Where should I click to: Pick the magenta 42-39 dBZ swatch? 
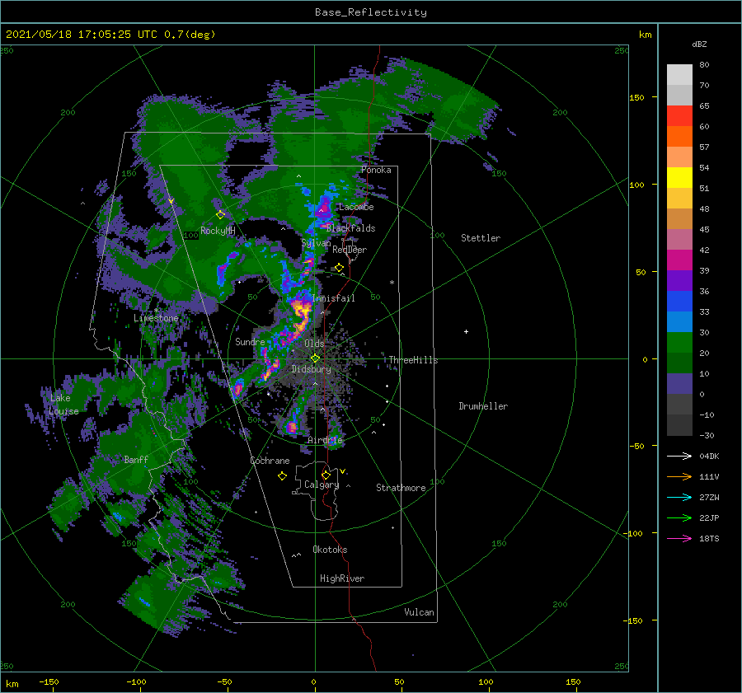coord(679,260)
